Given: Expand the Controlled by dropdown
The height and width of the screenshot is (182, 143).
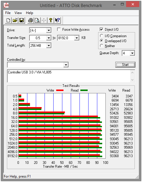Looking at the screenshot, I should click(x=66, y=65).
